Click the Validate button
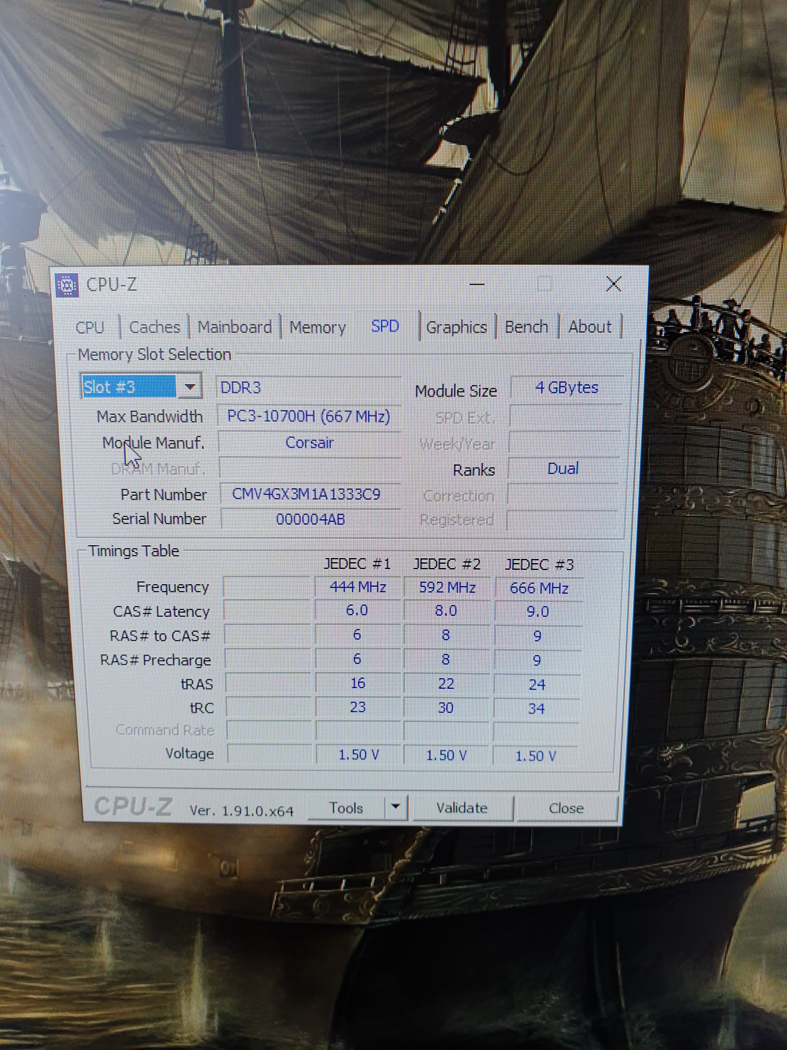 [462, 808]
